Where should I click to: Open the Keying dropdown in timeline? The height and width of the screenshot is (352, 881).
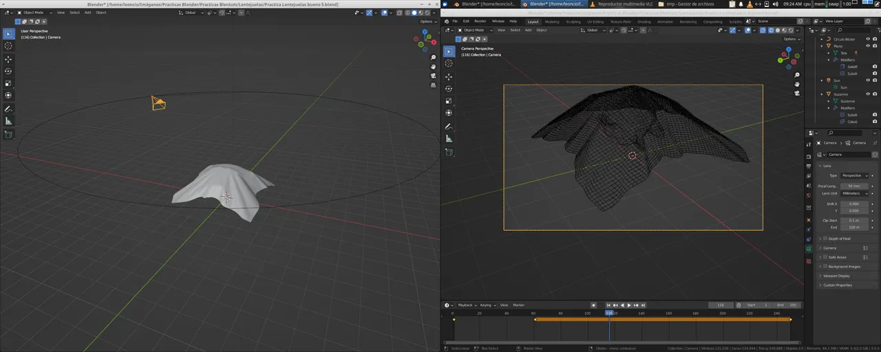click(488, 305)
